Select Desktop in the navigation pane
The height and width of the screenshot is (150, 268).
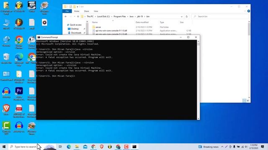[x=75, y=29]
